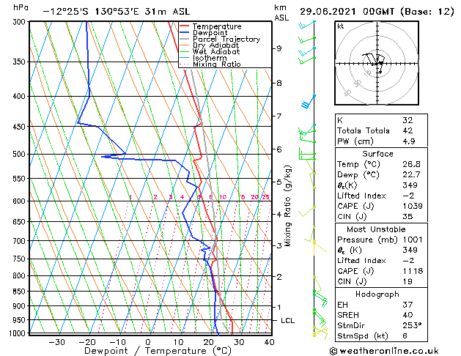Viewport: 461px width, 356px height.
Task: Click the 500 hPa pressure axis label
Action: click(19, 155)
